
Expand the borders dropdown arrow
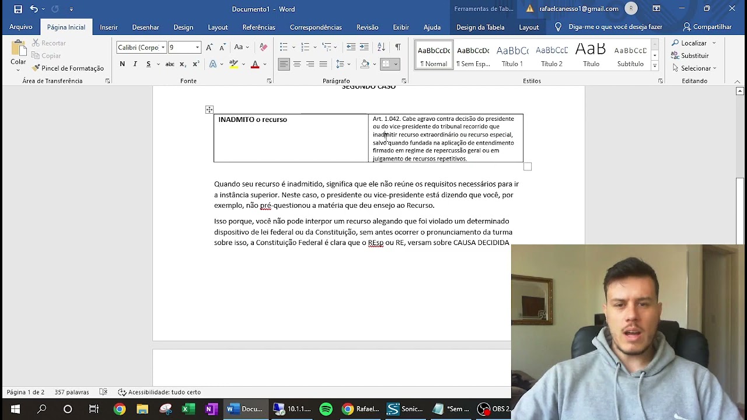tap(396, 64)
